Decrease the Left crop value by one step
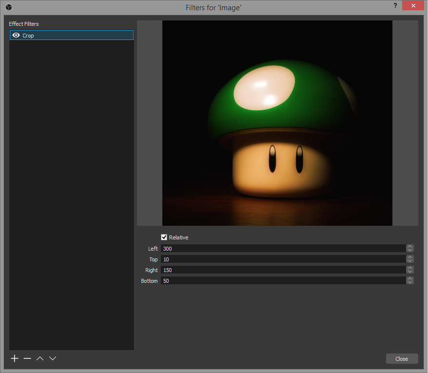This screenshot has height=373, width=428. click(410, 251)
